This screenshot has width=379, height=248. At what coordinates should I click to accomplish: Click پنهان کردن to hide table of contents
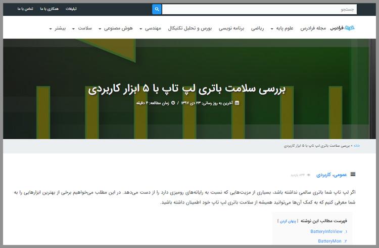(x=288, y=221)
